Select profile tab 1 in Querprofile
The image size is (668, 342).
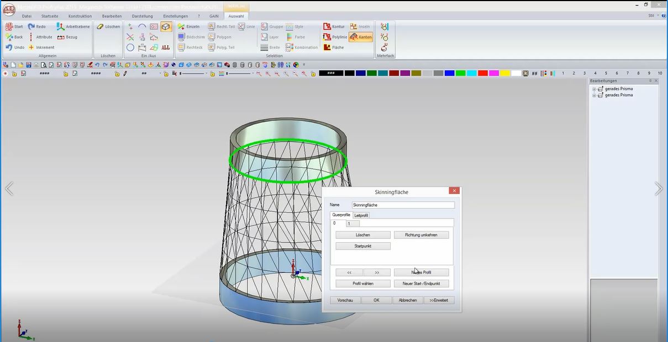click(x=353, y=223)
